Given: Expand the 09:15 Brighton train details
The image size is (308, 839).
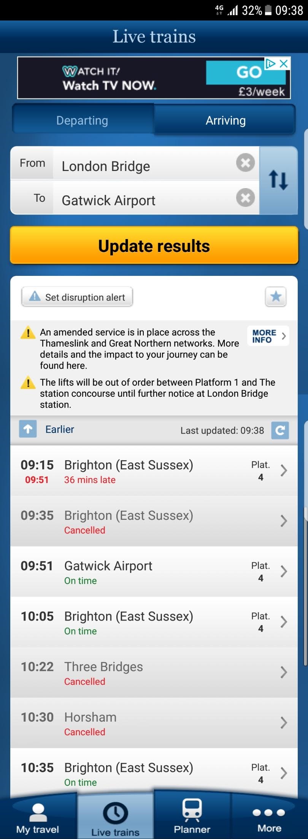Looking at the screenshot, I should (x=154, y=471).
